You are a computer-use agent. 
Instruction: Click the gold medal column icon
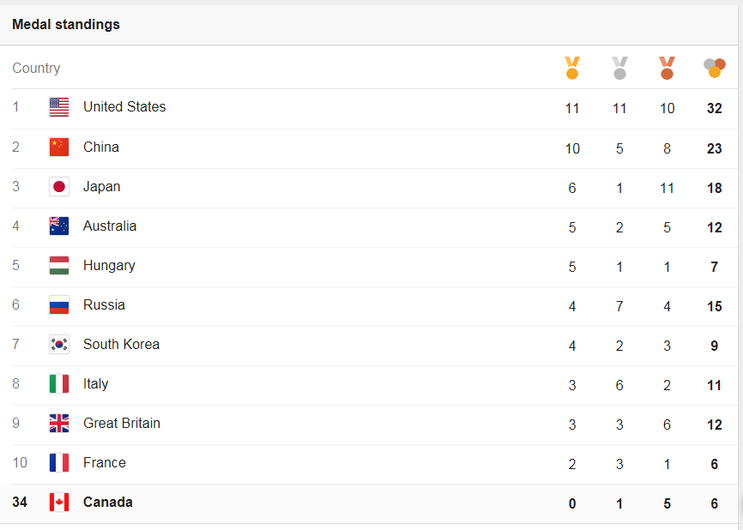[x=572, y=68]
